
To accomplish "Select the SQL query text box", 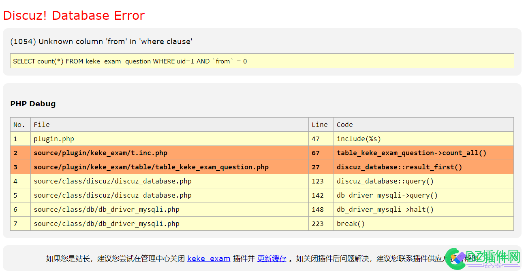I will [x=262, y=61].
